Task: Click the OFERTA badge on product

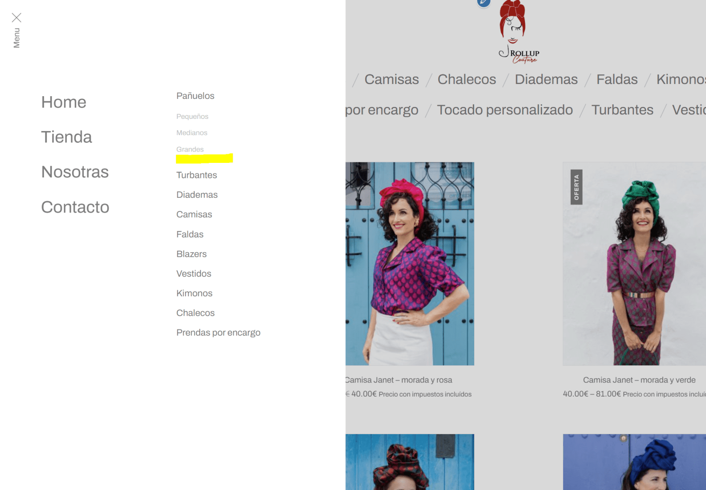Action: (576, 187)
